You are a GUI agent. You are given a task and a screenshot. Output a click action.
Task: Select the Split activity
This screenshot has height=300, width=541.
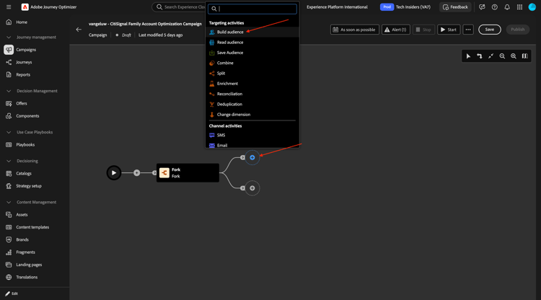(252, 74)
